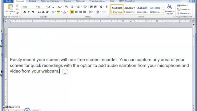Image resolution: width=197 pixels, height=111 pixels.
Task: Click the vertical scrollbar down arrow
Action: (x=194, y=105)
